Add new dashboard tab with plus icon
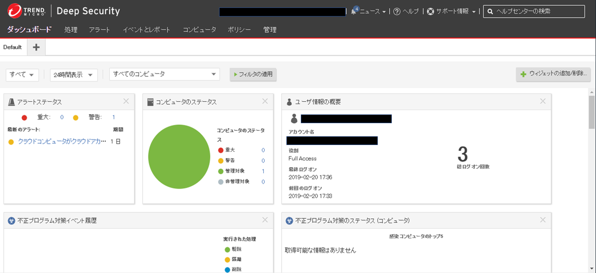The width and height of the screenshot is (596, 273). coord(36,47)
